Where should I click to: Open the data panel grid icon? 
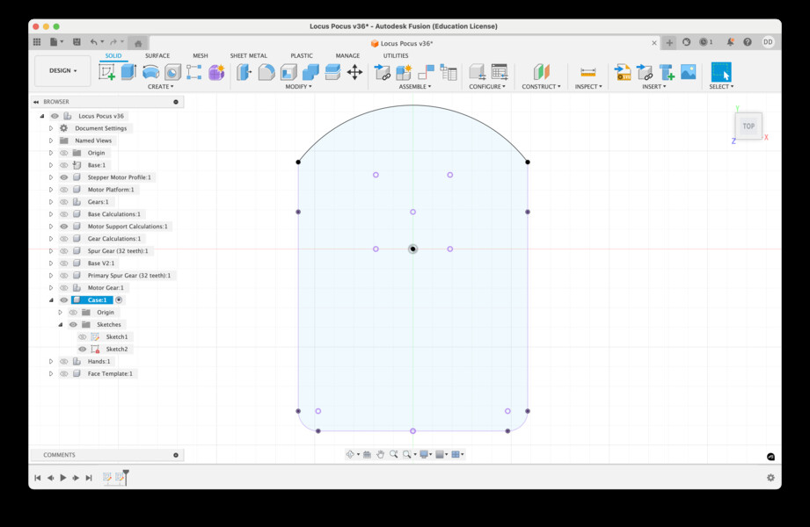(37, 42)
